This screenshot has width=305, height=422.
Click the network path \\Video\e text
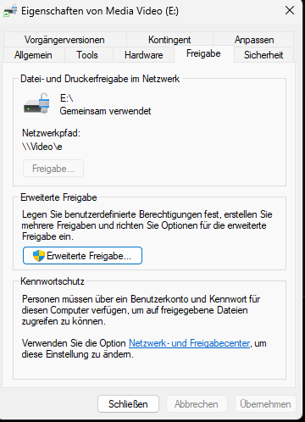42,147
